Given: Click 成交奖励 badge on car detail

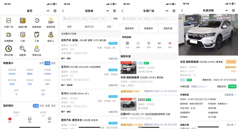Looking at the screenshot, I should [x=231, y=62].
